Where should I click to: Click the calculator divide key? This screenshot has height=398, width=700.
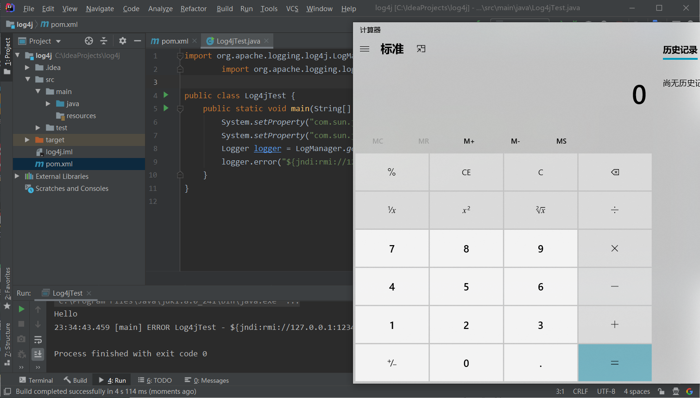pyautogui.click(x=615, y=210)
